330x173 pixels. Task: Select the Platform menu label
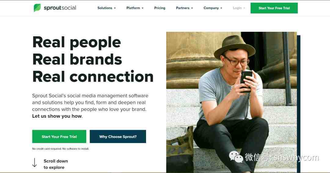tap(133, 8)
